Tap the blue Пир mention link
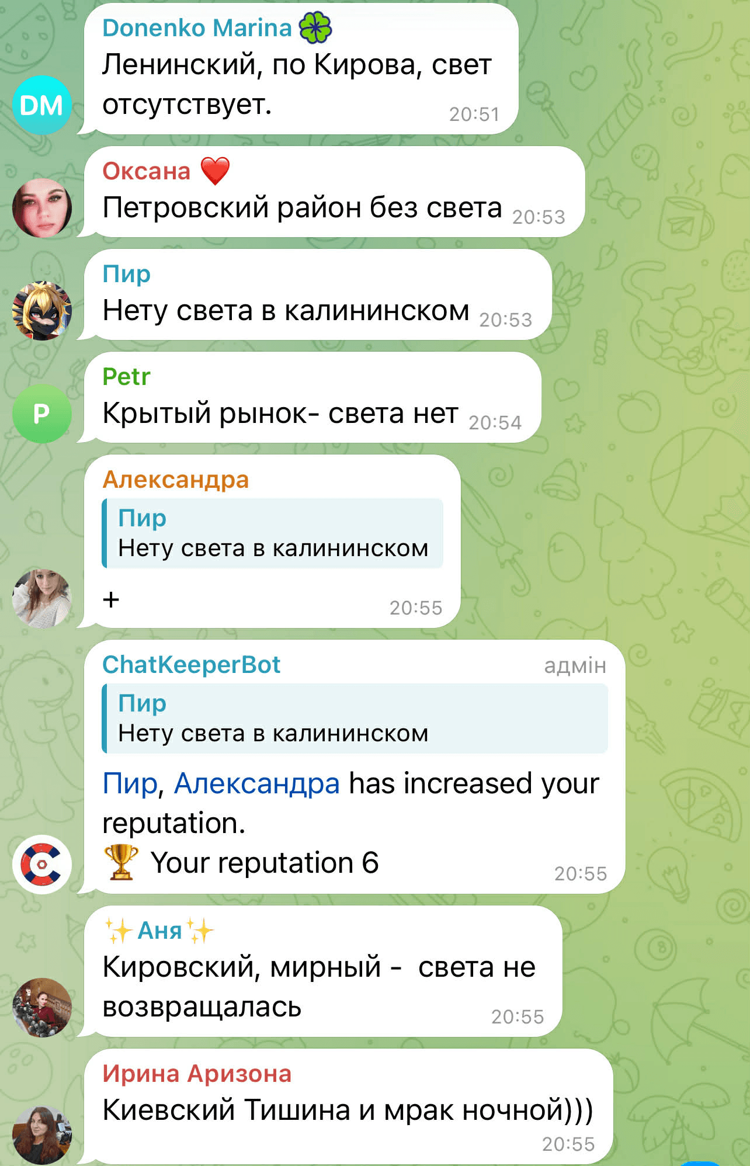The width and height of the screenshot is (750, 1166). pos(130,784)
